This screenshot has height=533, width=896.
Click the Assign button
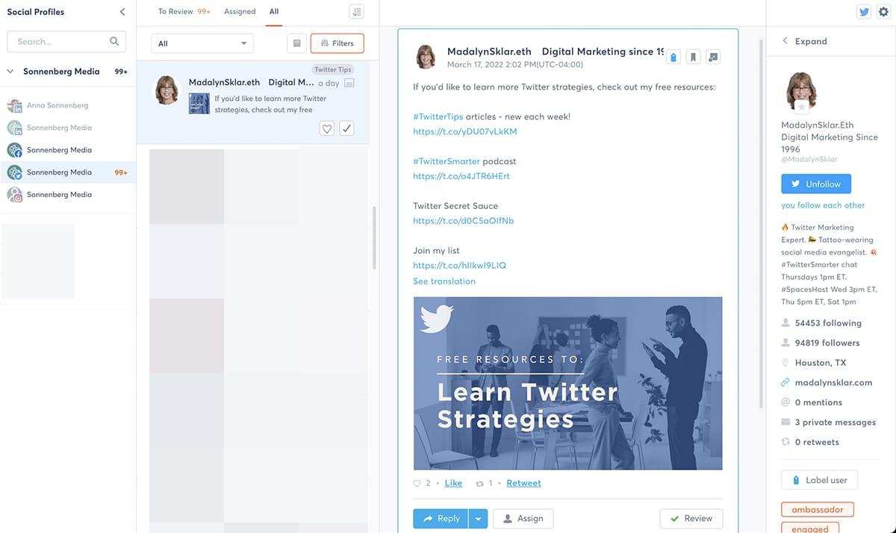523,519
